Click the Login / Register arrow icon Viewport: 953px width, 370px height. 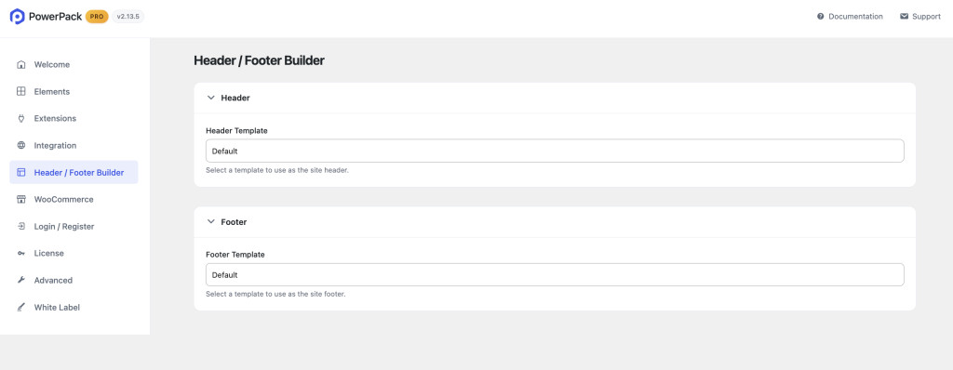click(x=21, y=226)
